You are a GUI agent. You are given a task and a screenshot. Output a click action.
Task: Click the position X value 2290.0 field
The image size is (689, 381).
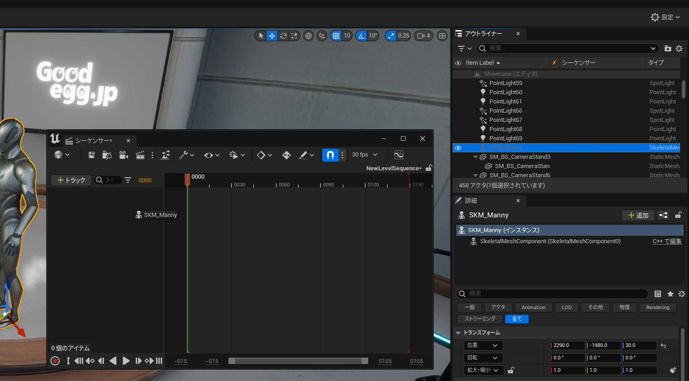[x=567, y=345]
